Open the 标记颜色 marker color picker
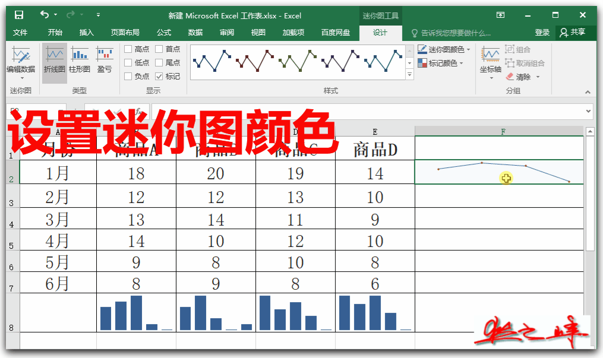 coord(441,63)
